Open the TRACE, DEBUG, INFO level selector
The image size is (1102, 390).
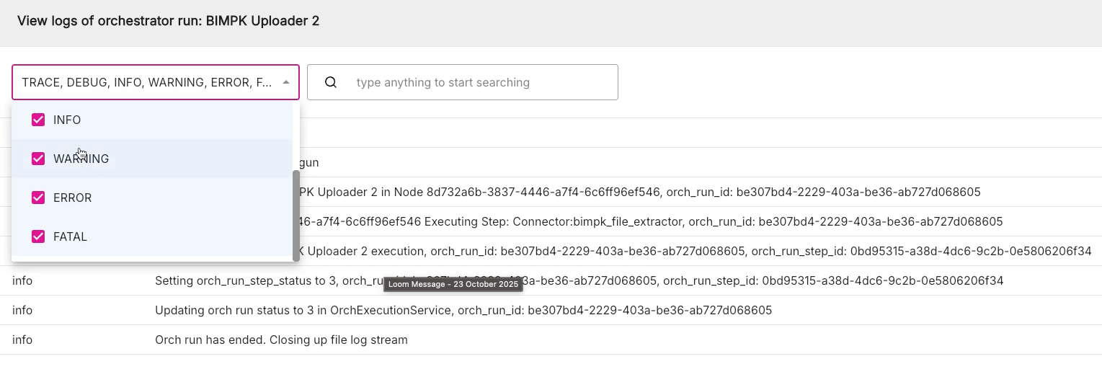[x=147, y=82]
